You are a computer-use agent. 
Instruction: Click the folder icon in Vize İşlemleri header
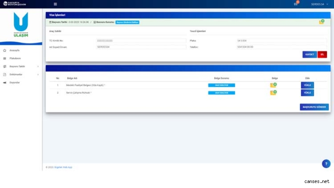(321, 22)
